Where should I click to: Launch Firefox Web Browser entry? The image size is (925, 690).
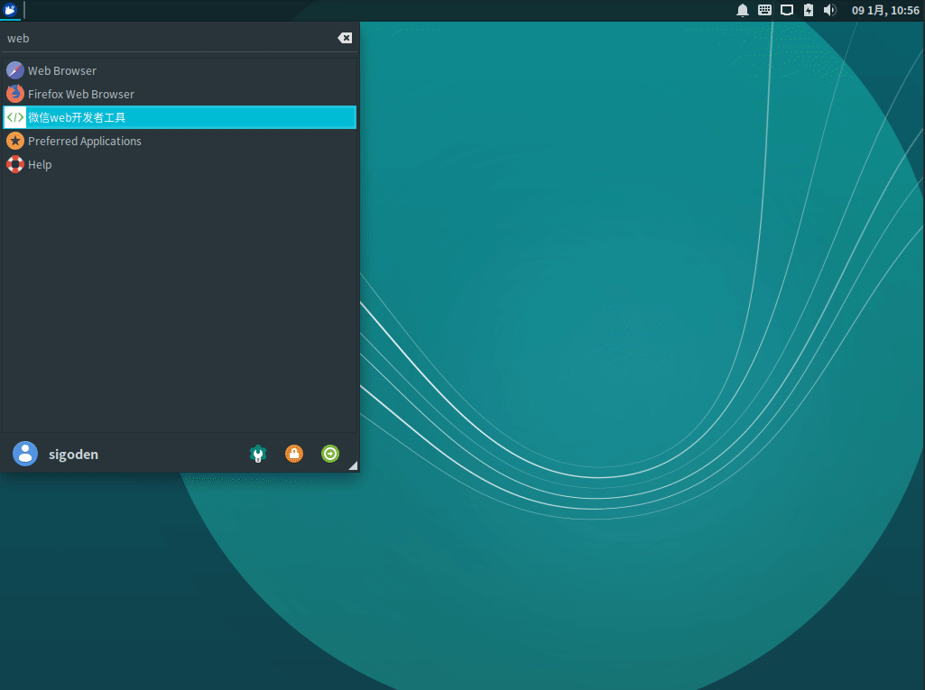coord(180,95)
